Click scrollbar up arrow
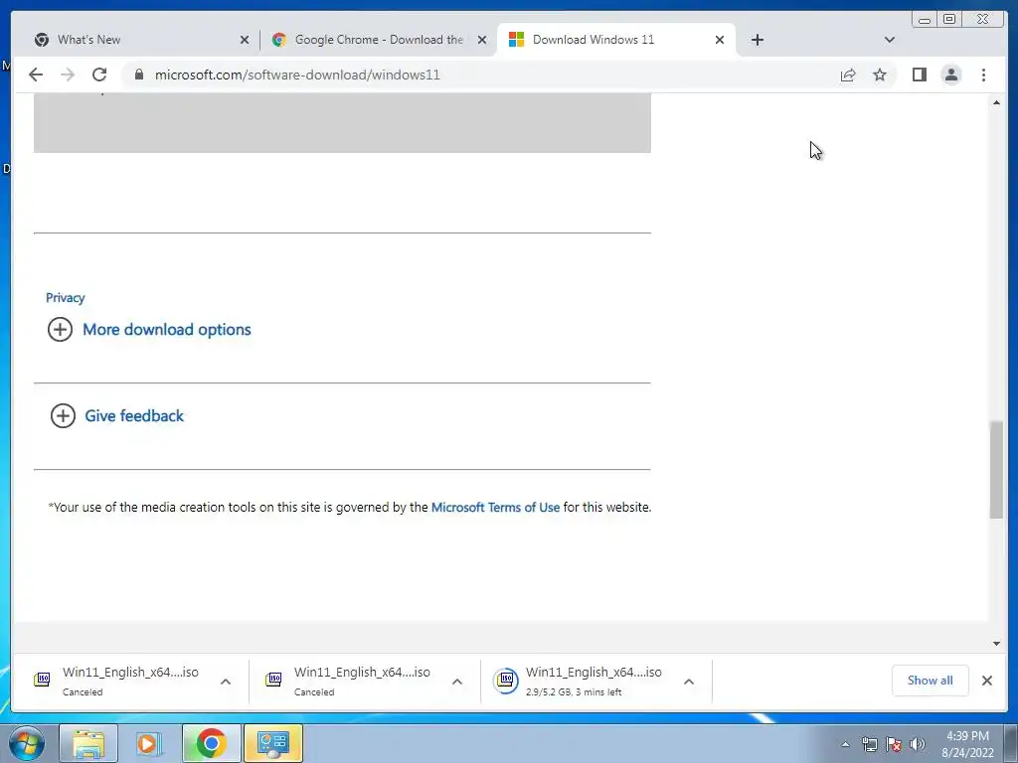Screen dimensions: 1018x763 point(996,102)
